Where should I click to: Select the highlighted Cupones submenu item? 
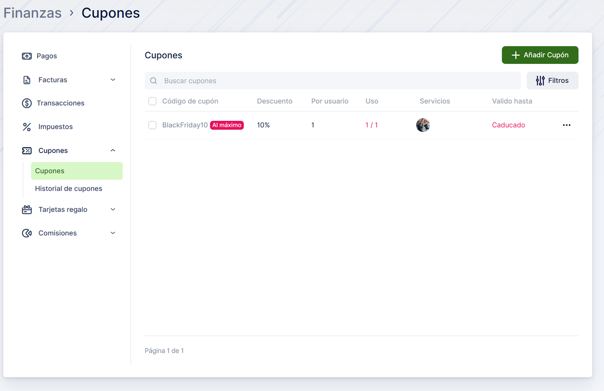click(x=77, y=171)
